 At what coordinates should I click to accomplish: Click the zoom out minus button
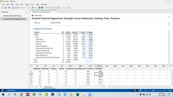coord(150,91)
